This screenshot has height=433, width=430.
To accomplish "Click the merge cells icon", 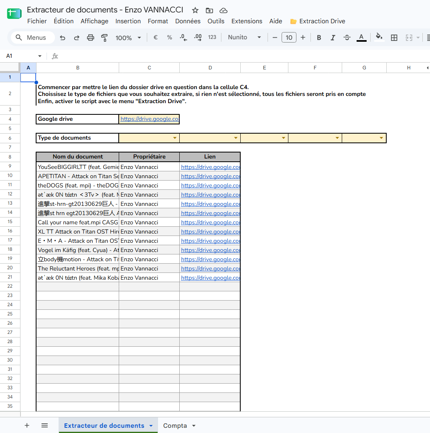I will [x=409, y=38].
